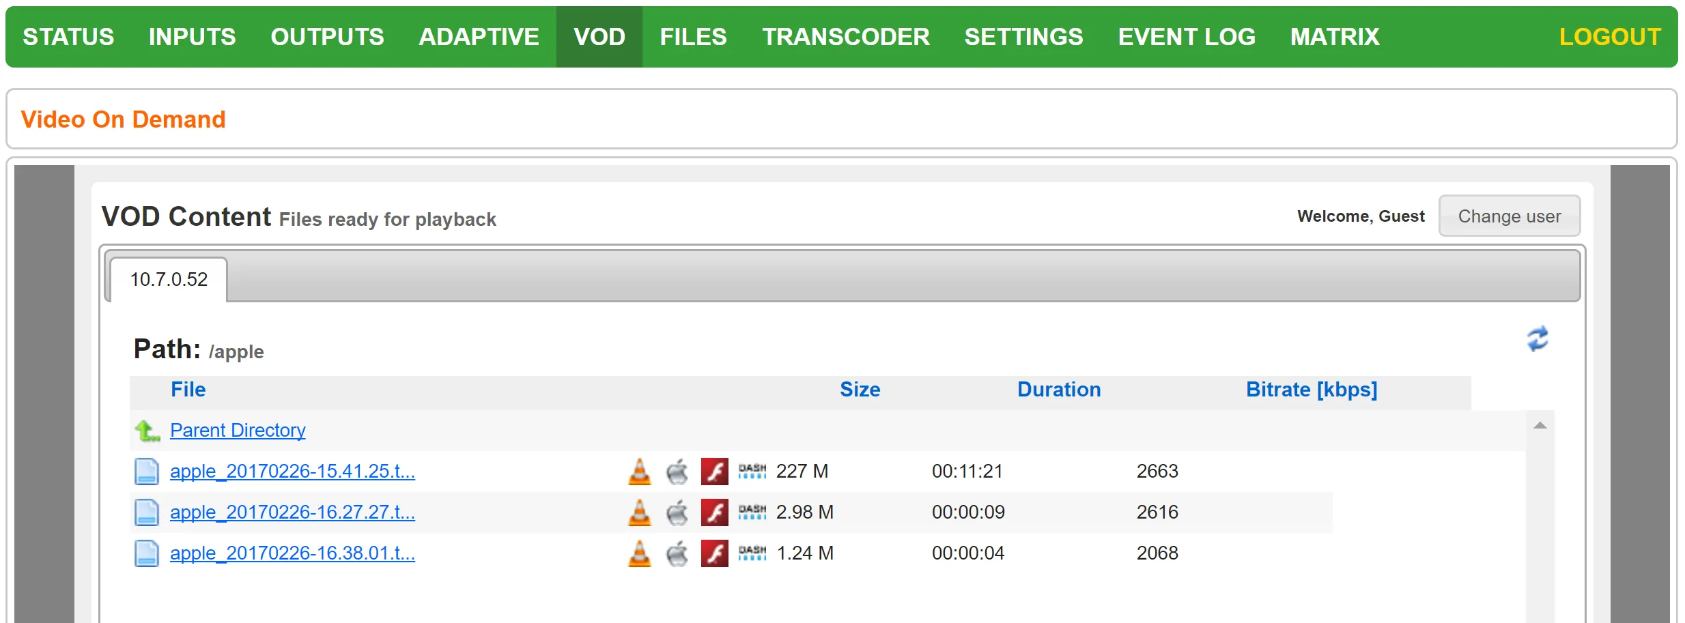The height and width of the screenshot is (623, 1685).
Task: Click the Change user button
Action: click(1510, 216)
